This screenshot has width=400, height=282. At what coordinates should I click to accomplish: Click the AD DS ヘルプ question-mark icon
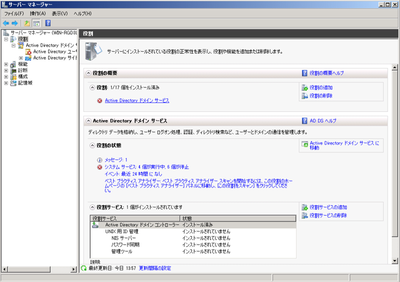304,121
